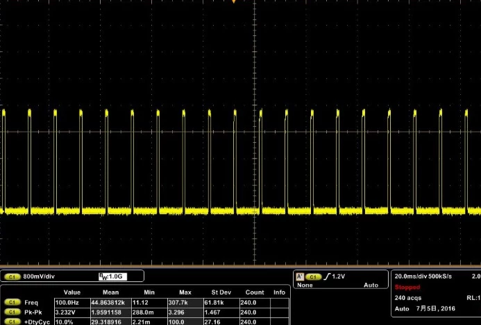
Task: Click the Info column header
Action: tap(280, 292)
